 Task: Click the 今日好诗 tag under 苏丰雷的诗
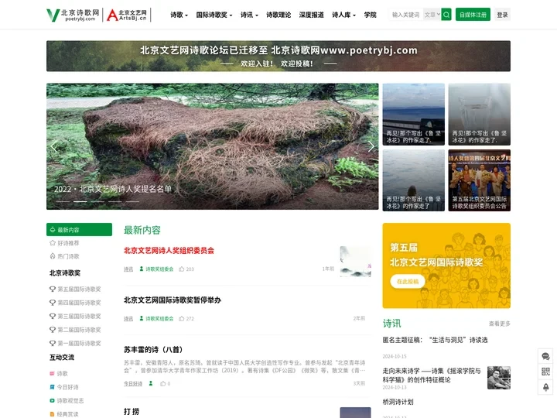point(133,384)
